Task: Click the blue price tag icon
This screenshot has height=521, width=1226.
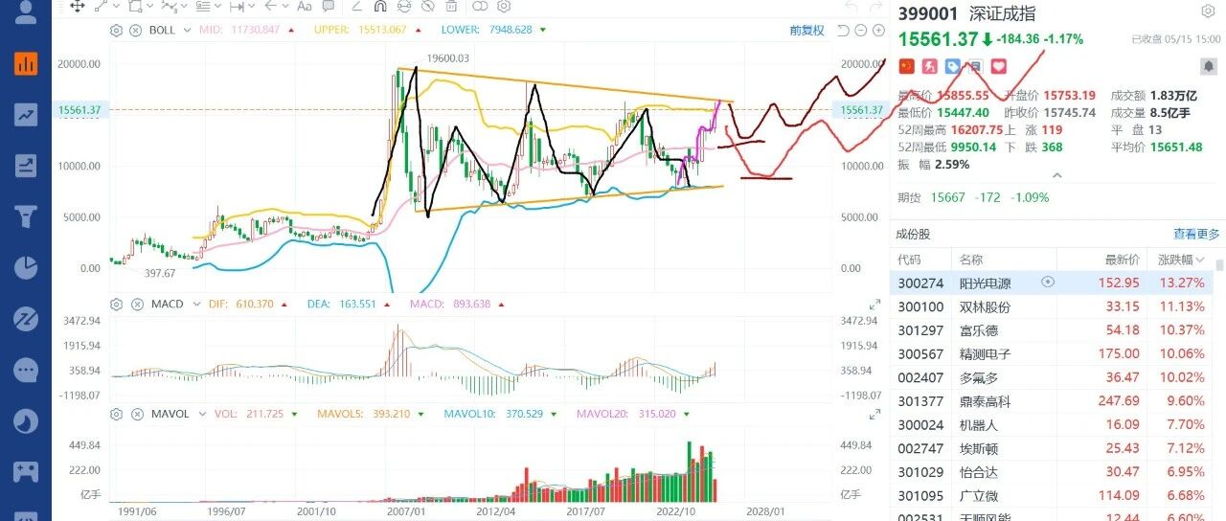Action: [953, 66]
